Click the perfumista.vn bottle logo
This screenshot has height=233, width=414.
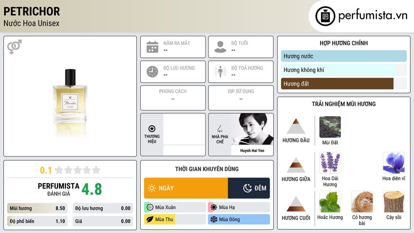coord(325,16)
